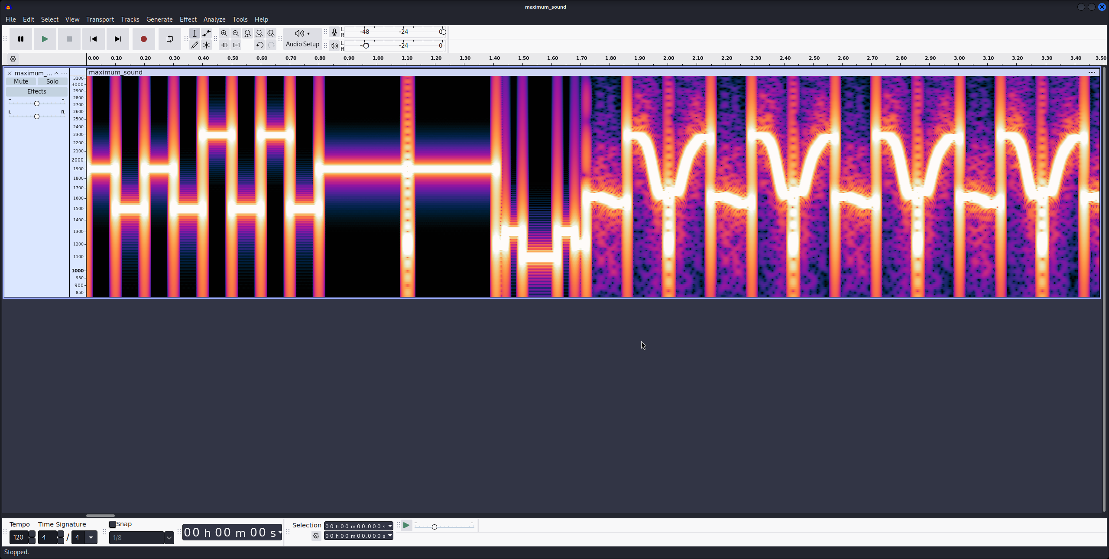Viewport: 1109px width, 559px height.
Task: Click Skip to End button
Action: click(117, 39)
